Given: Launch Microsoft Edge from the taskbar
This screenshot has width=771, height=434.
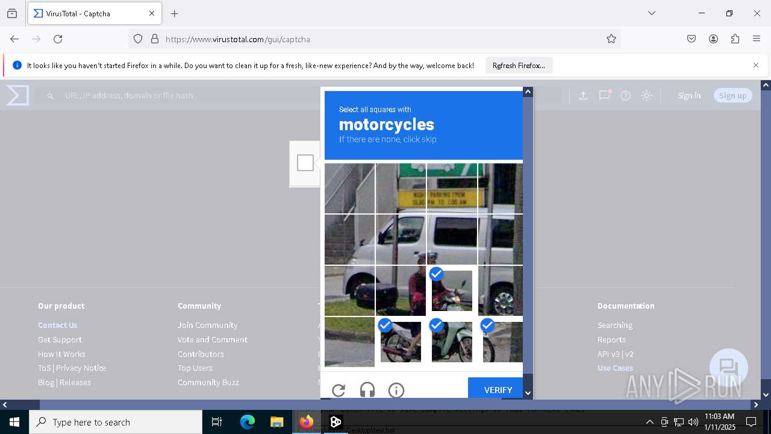Looking at the screenshot, I should (x=248, y=422).
